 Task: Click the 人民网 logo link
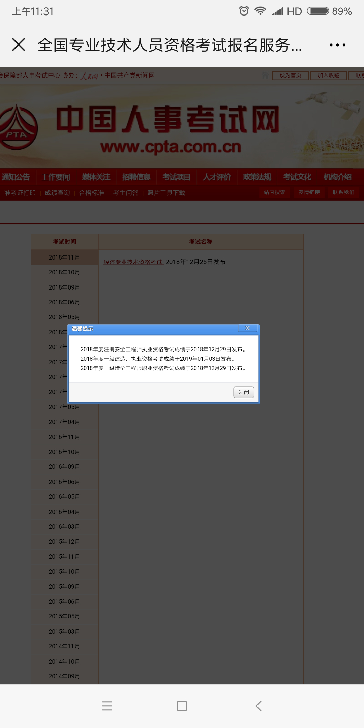coord(89,76)
